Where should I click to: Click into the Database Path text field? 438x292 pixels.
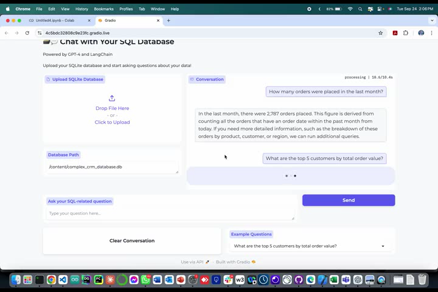click(x=112, y=167)
